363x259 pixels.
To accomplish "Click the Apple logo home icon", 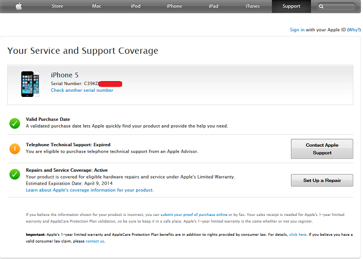I will [x=19, y=6].
